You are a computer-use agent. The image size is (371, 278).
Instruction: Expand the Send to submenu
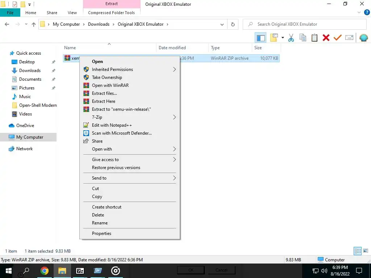pyautogui.click(x=130, y=178)
